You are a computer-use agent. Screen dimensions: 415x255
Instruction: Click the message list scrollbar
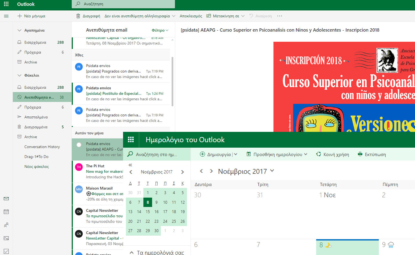tap(172, 82)
